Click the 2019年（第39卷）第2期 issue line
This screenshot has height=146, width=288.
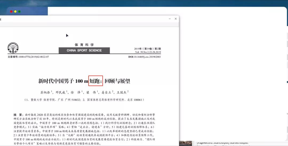[147, 49]
